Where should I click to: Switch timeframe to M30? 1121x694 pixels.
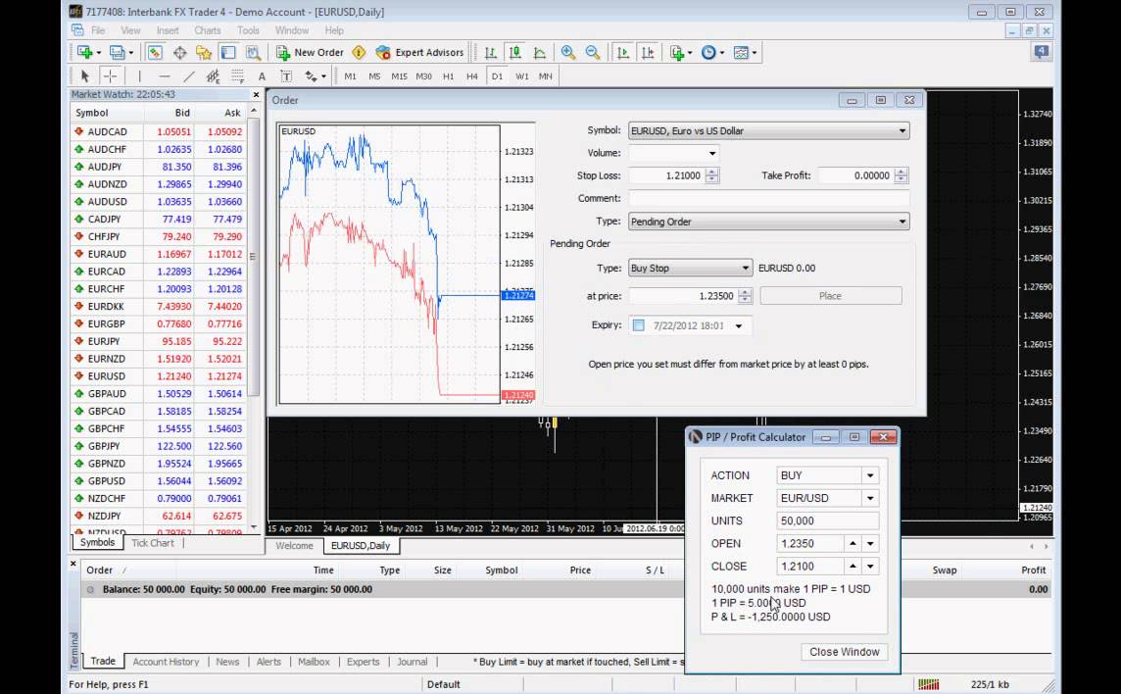pyautogui.click(x=424, y=75)
